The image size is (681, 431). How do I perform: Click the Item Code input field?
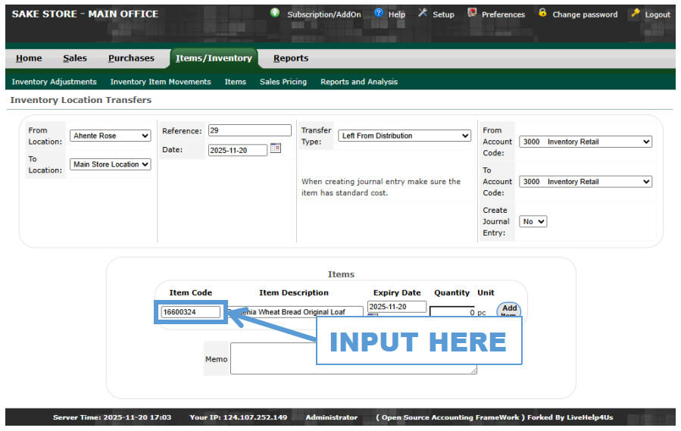click(x=190, y=312)
